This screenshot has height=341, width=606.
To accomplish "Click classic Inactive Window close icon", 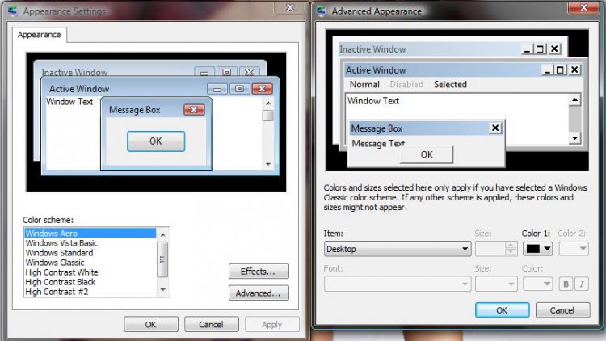I will (x=554, y=49).
